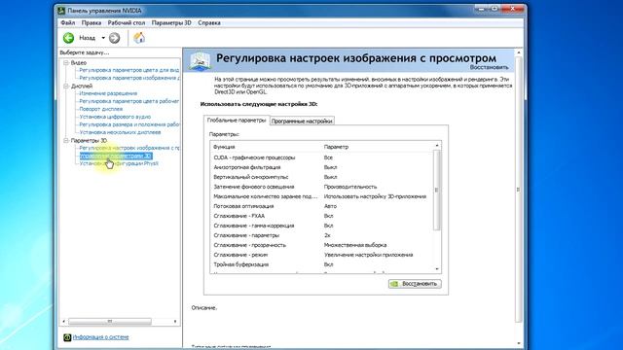This screenshot has height=350, width=623.
Task: Select Поворот дисплея in the tree
Action: coord(101,109)
